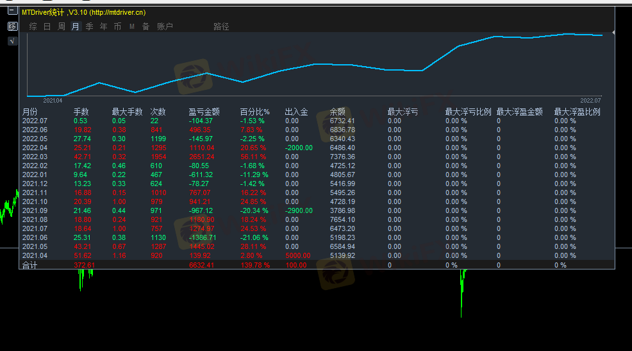The height and width of the screenshot is (351, 632).
Task: Click the 移 move panel button
Action: [x=12, y=26]
